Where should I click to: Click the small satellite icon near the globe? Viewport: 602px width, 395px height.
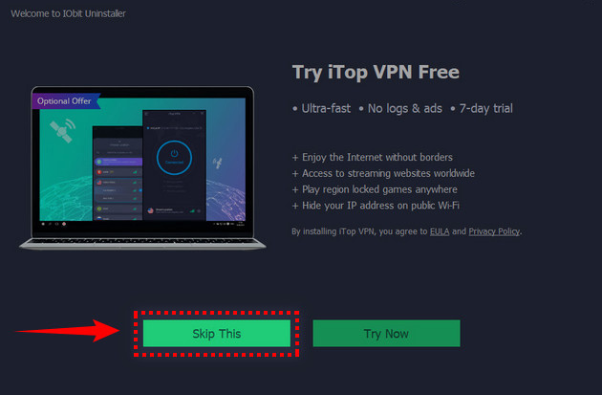click(x=218, y=163)
